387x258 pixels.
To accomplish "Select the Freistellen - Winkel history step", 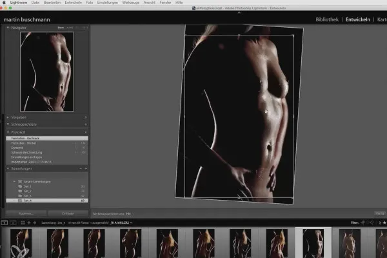I will pos(47,143).
